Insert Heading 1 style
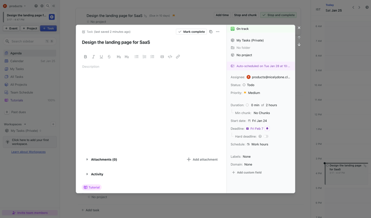This screenshot has width=371, height=218. tap(119, 57)
